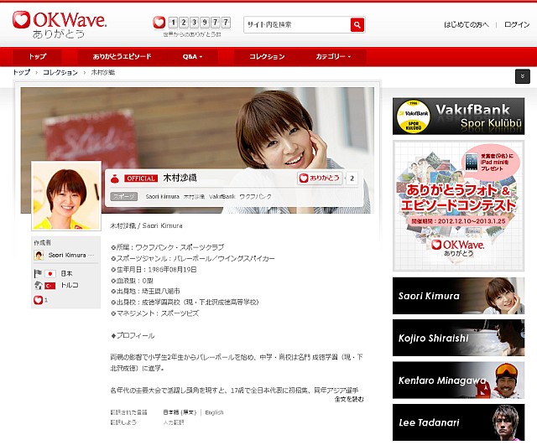
Task: Click the heart icon beside the thank-you counter
Action: point(159,23)
